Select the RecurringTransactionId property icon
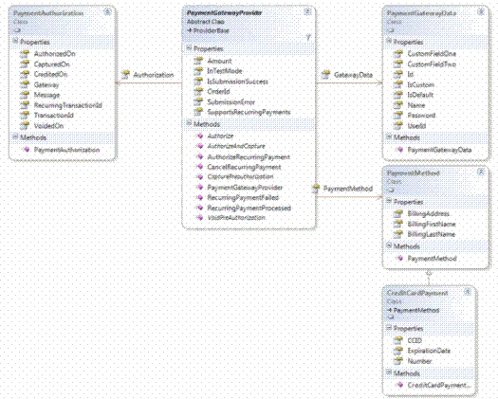498x399 pixels. [x=25, y=105]
